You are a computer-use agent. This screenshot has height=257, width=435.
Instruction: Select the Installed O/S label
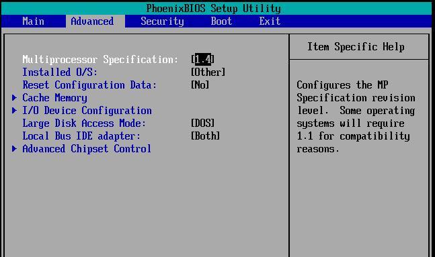pyautogui.click(x=60, y=72)
